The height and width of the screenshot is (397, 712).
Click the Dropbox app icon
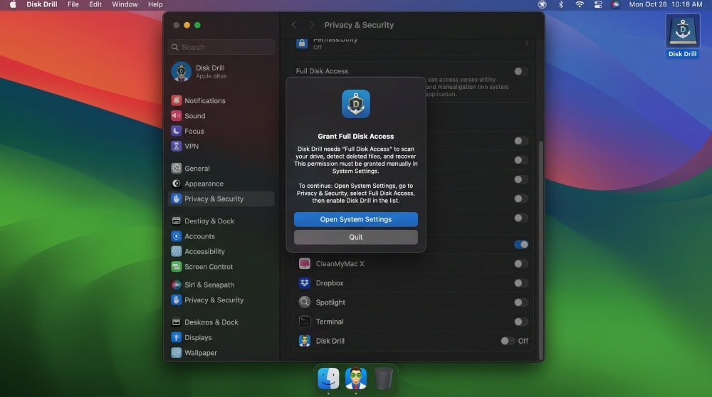[304, 283]
